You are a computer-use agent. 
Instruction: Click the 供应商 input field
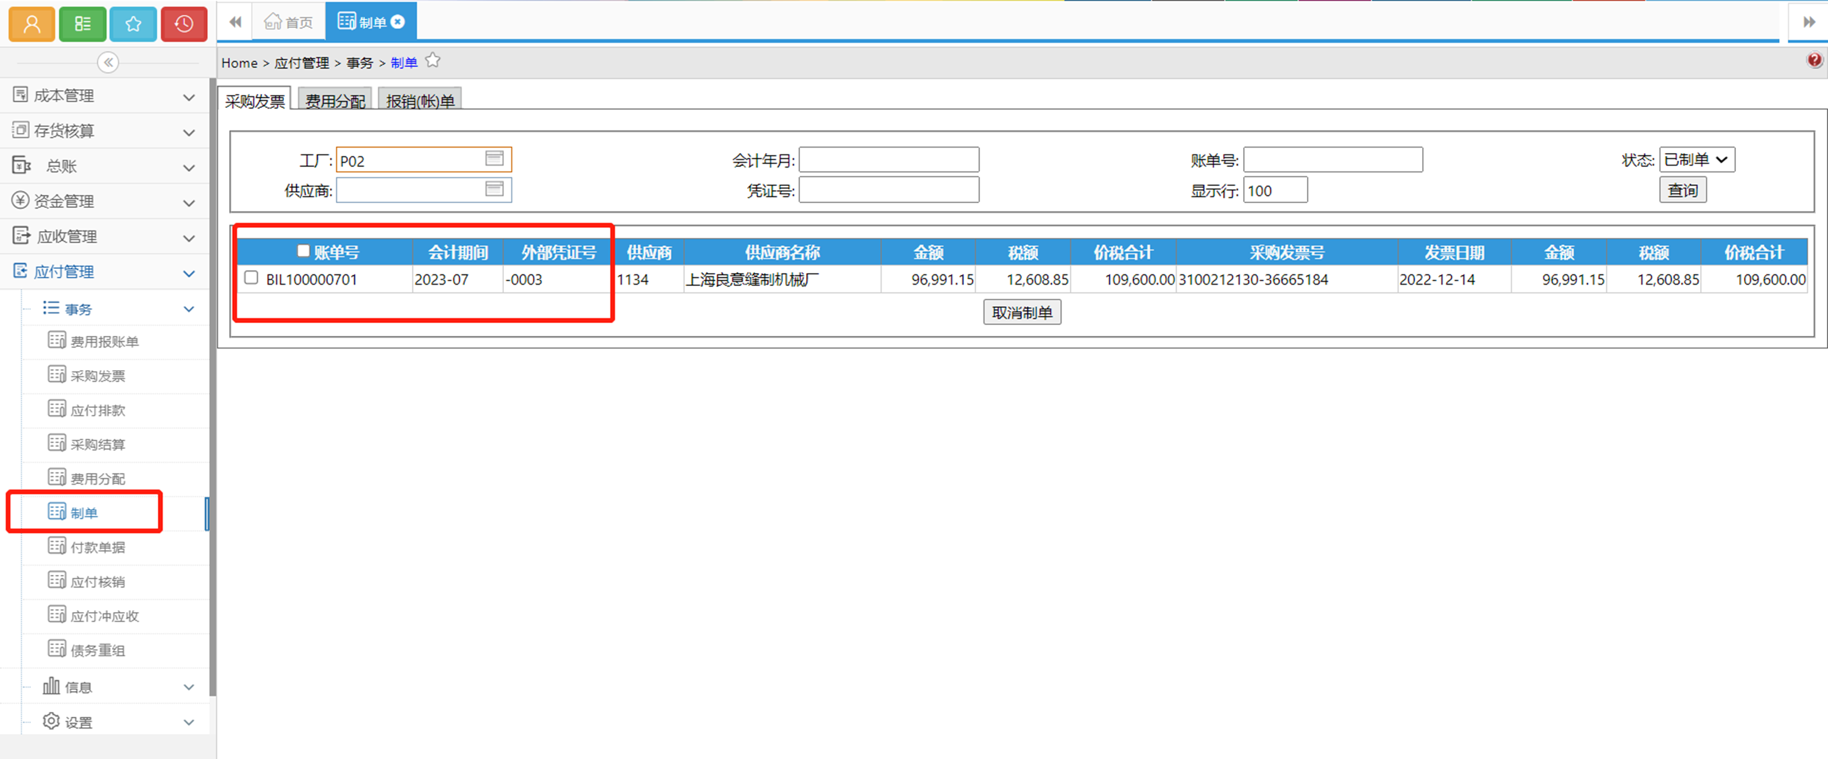pyautogui.click(x=423, y=190)
